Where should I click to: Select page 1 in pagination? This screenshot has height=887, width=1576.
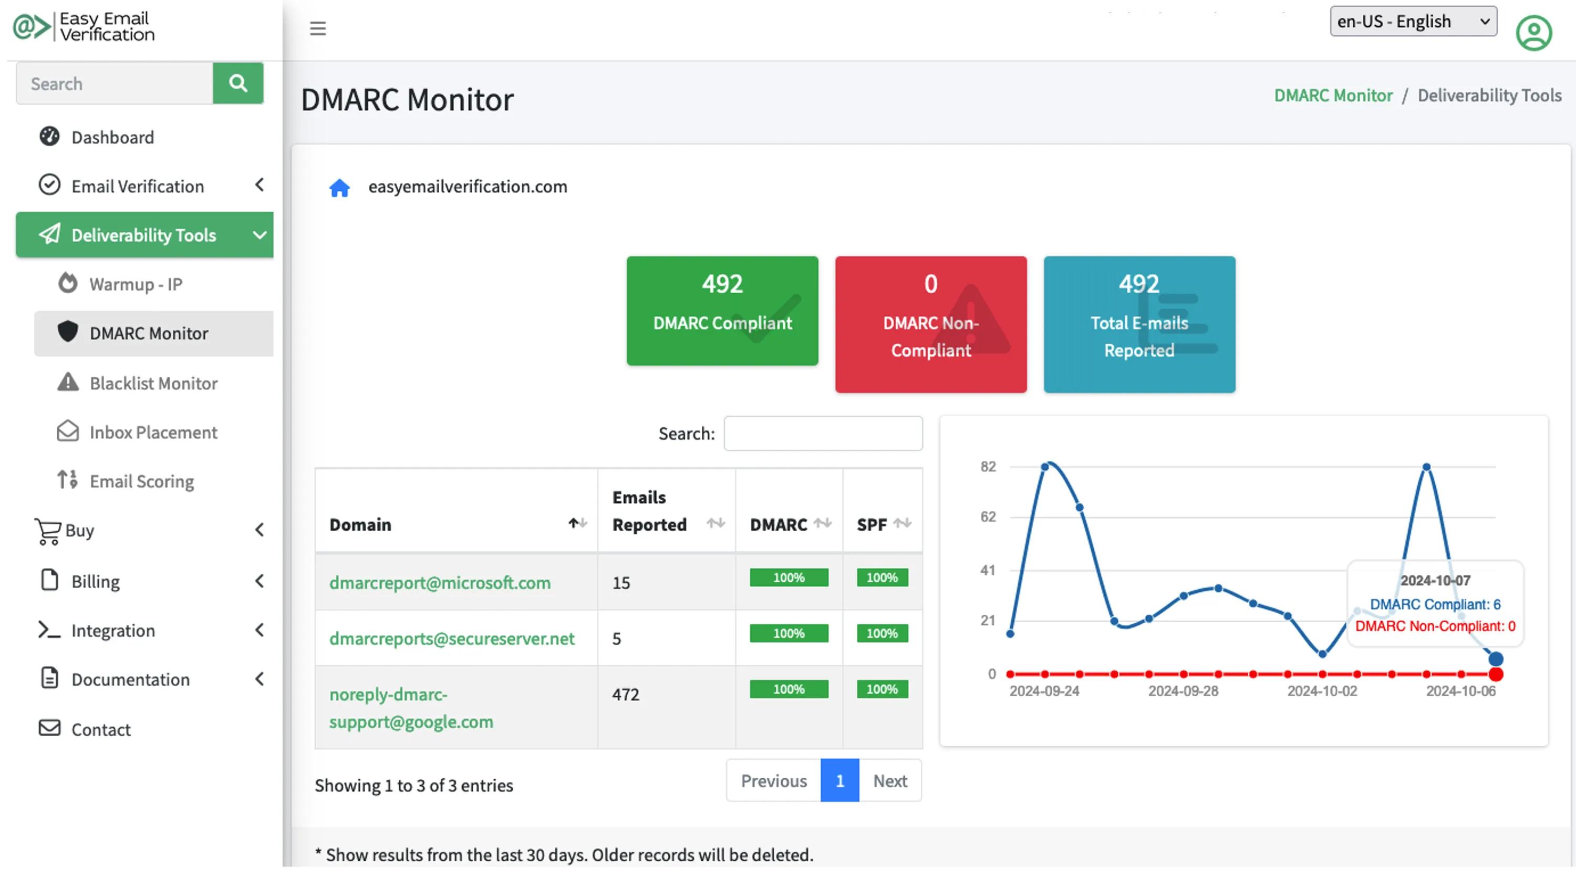(840, 781)
